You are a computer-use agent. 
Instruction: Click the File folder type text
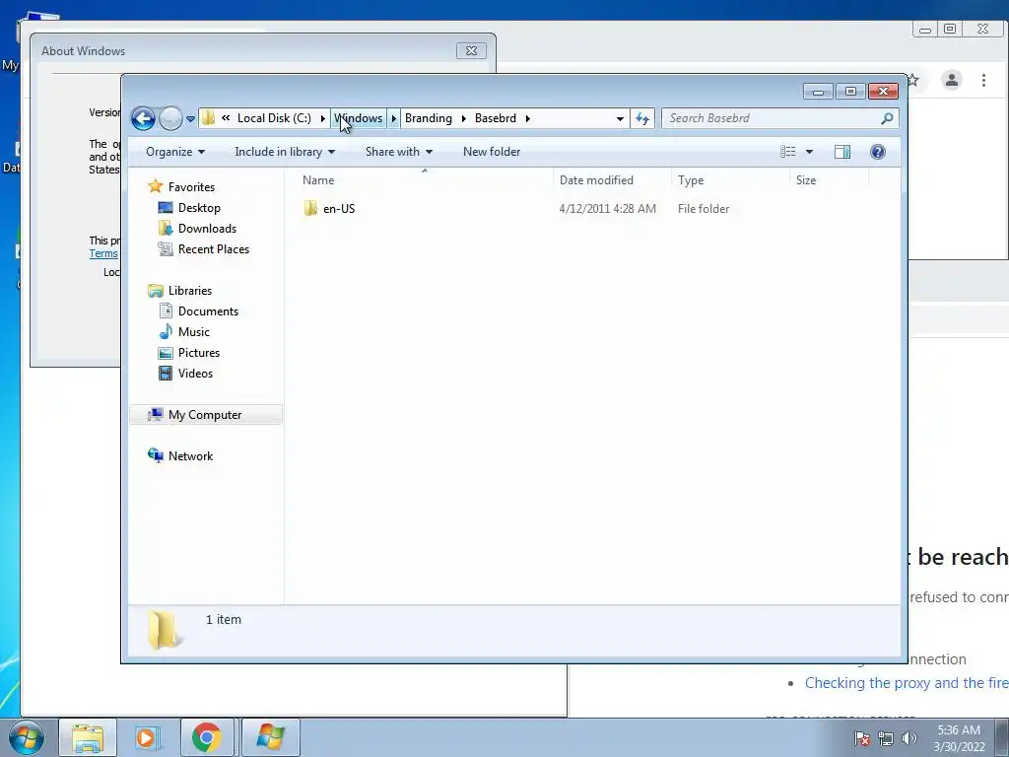point(704,209)
